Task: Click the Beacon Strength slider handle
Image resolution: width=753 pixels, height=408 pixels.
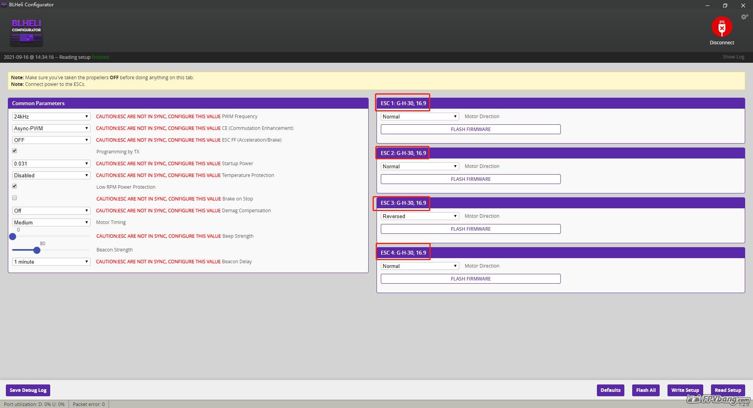Action: click(37, 250)
